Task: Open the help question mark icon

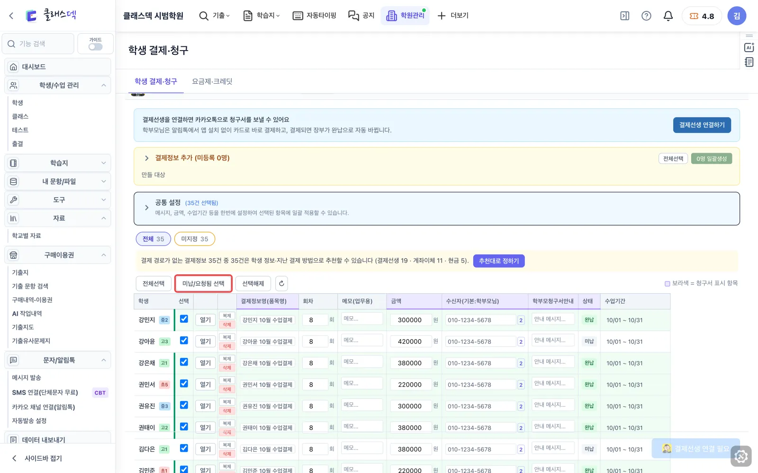Action: pyautogui.click(x=646, y=16)
